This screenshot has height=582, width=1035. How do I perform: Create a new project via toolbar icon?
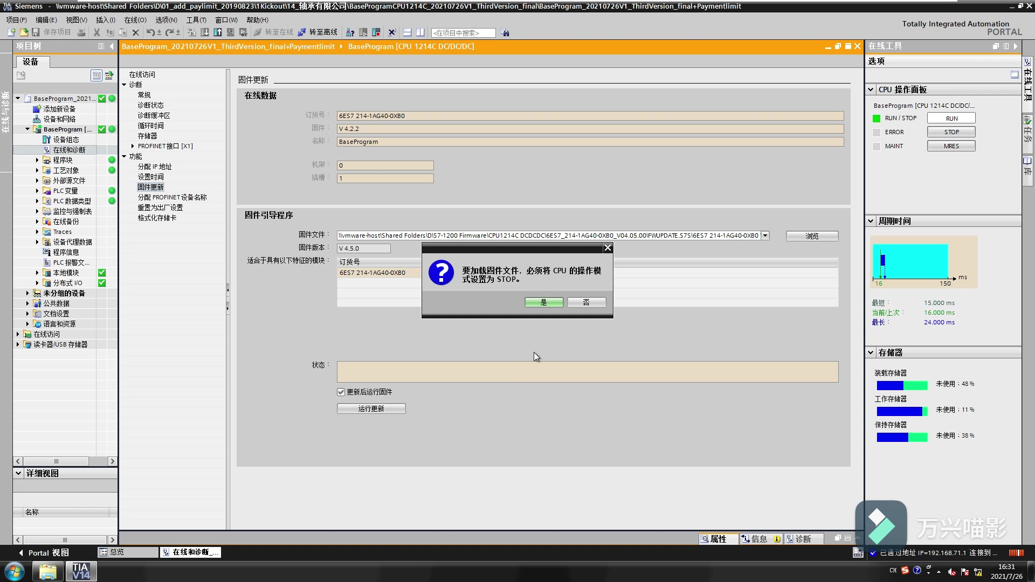point(11,32)
